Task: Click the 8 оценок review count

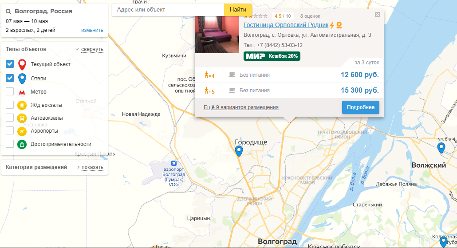Action: pyautogui.click(x=310, y=16)
